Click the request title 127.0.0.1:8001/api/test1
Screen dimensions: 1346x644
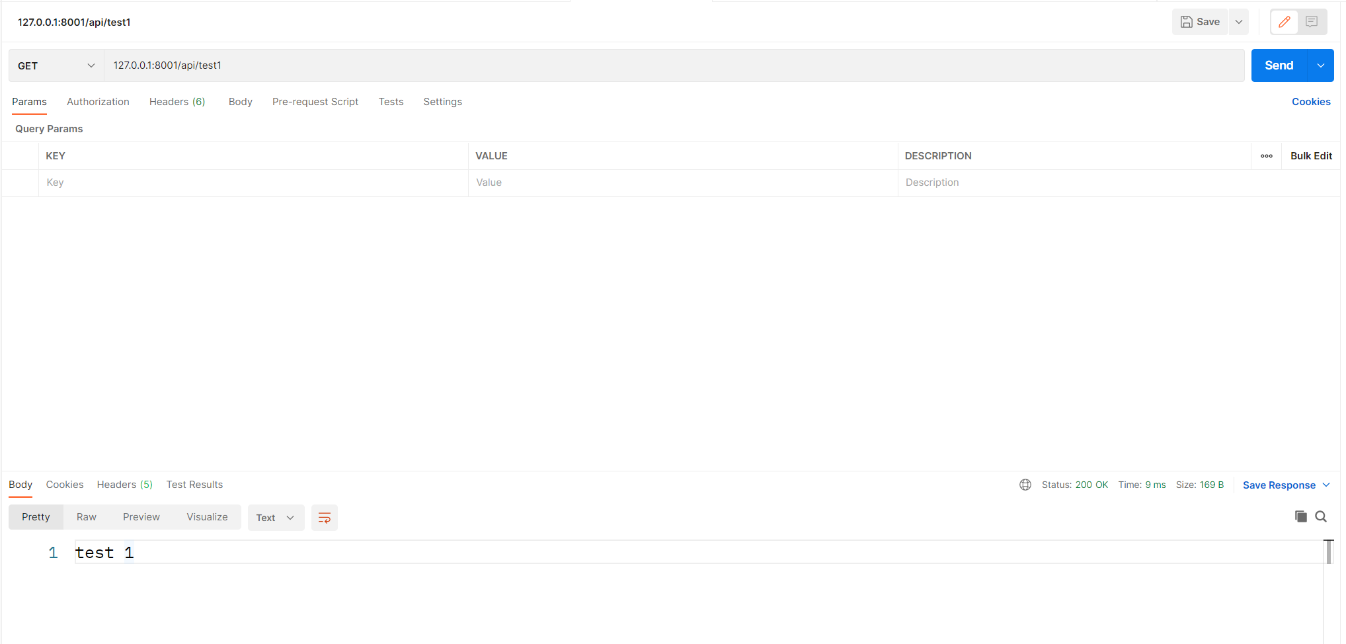tap(74, 22)
